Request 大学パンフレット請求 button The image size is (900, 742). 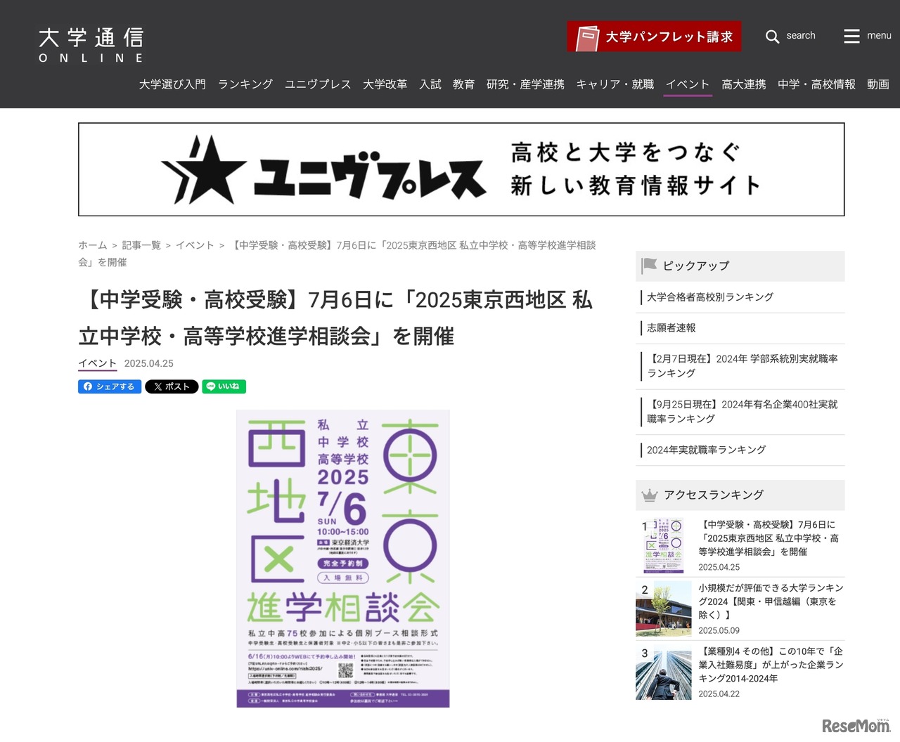click(x=654, y=37)
